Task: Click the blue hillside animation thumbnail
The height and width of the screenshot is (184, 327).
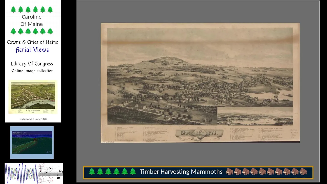Action: point(32,142)
